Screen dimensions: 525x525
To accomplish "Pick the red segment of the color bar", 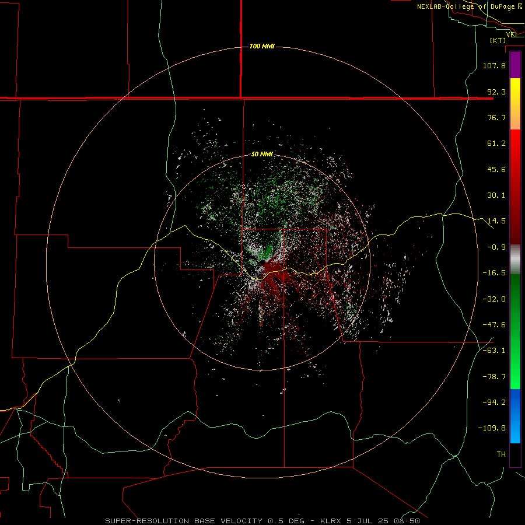I will [x=515, y=187].
